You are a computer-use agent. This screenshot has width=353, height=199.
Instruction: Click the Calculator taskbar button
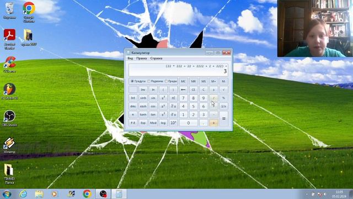coord(119,194)
